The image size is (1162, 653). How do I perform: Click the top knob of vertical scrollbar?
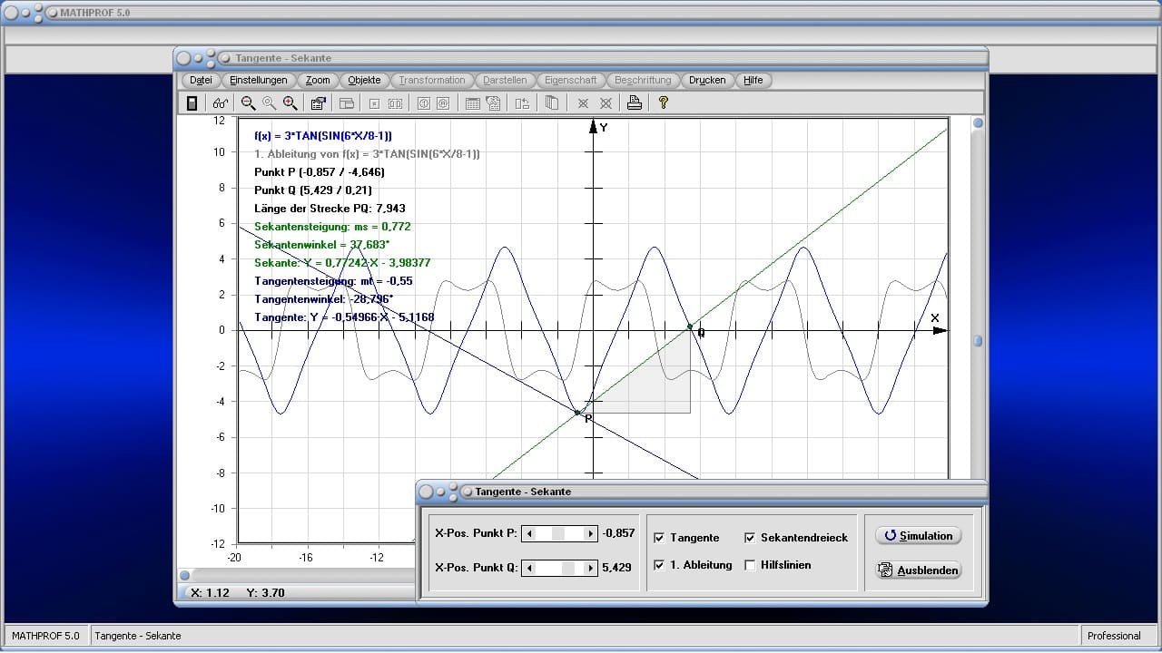point(978,122)
